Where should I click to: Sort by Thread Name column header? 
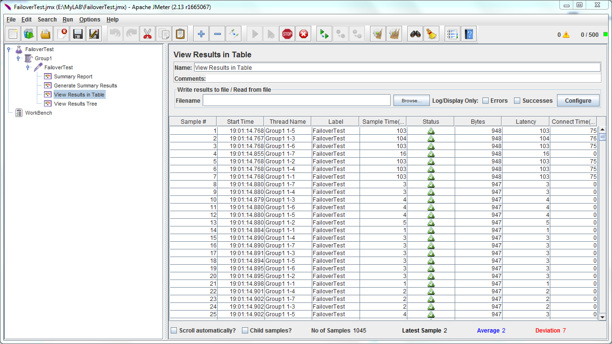(288, 122)
